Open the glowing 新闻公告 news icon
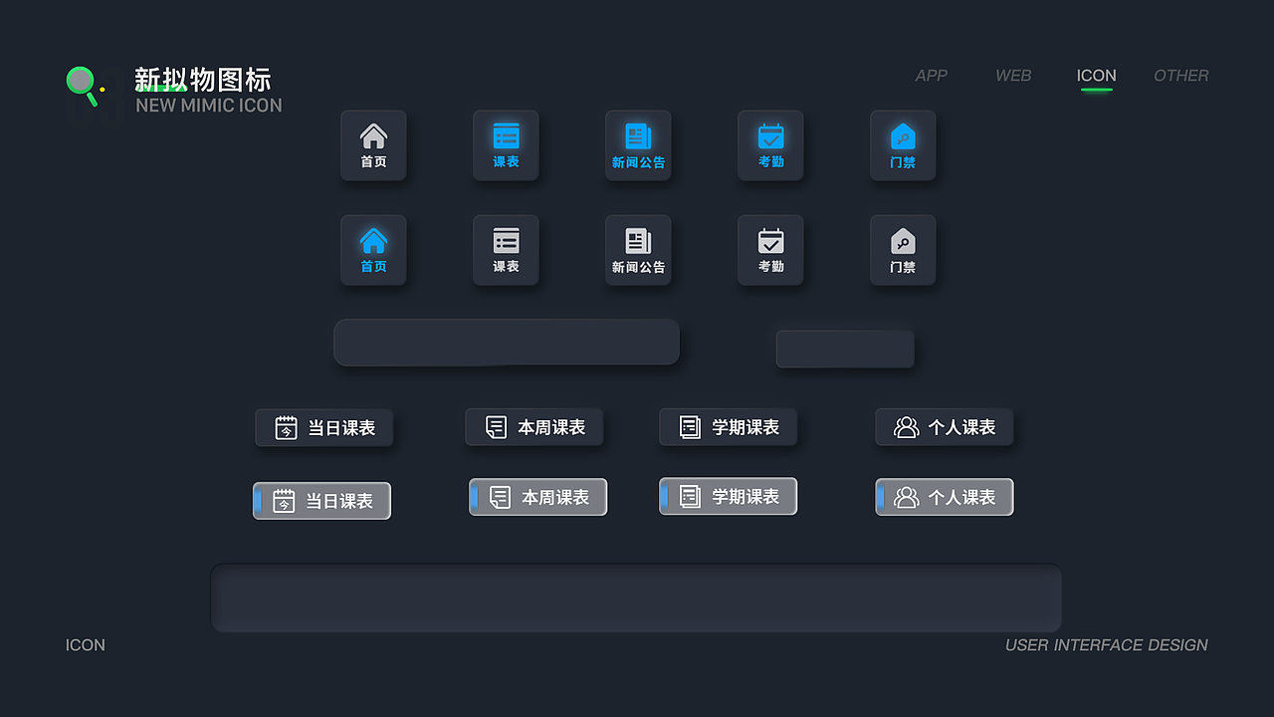The height and width of the screenshot is (717, 1274). tap(638, 145)
